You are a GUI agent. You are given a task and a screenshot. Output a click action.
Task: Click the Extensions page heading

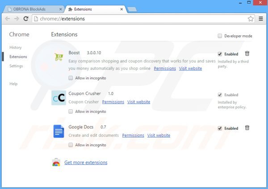pyautogui.click(x=64, y=34)
